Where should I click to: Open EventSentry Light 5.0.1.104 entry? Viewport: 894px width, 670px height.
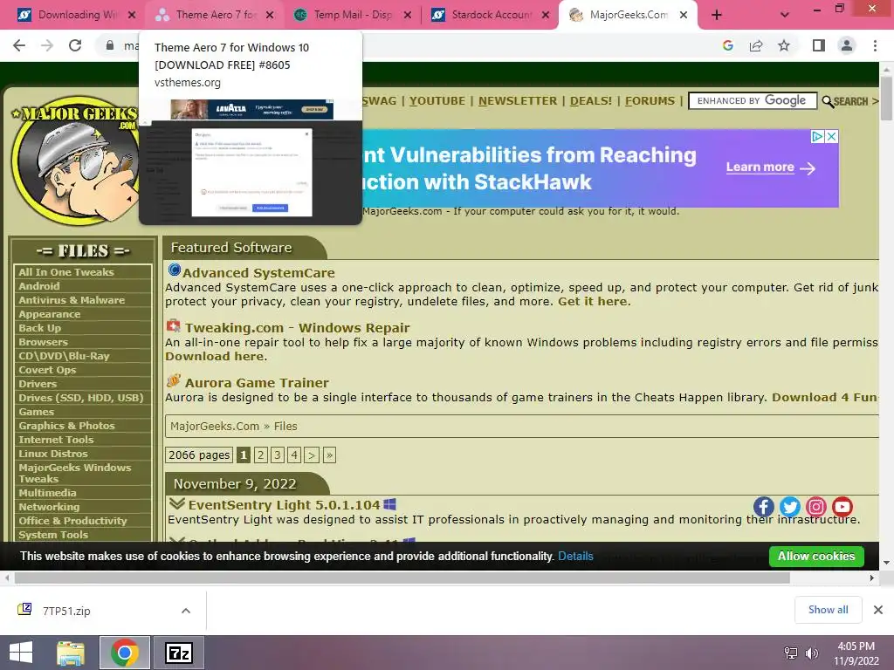tap(284, 505)
